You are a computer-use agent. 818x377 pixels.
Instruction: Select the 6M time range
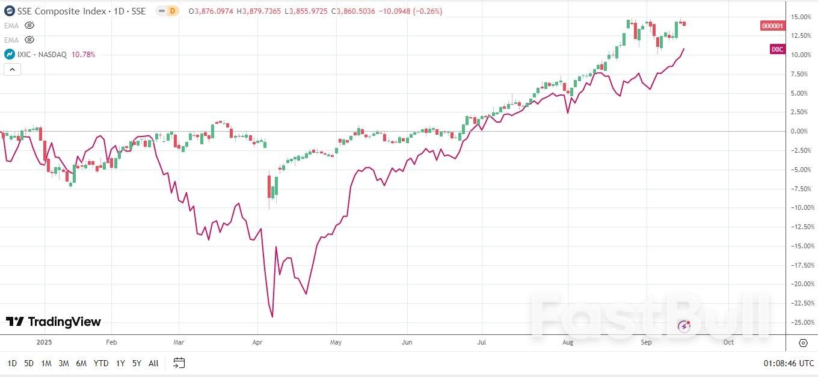81,363
